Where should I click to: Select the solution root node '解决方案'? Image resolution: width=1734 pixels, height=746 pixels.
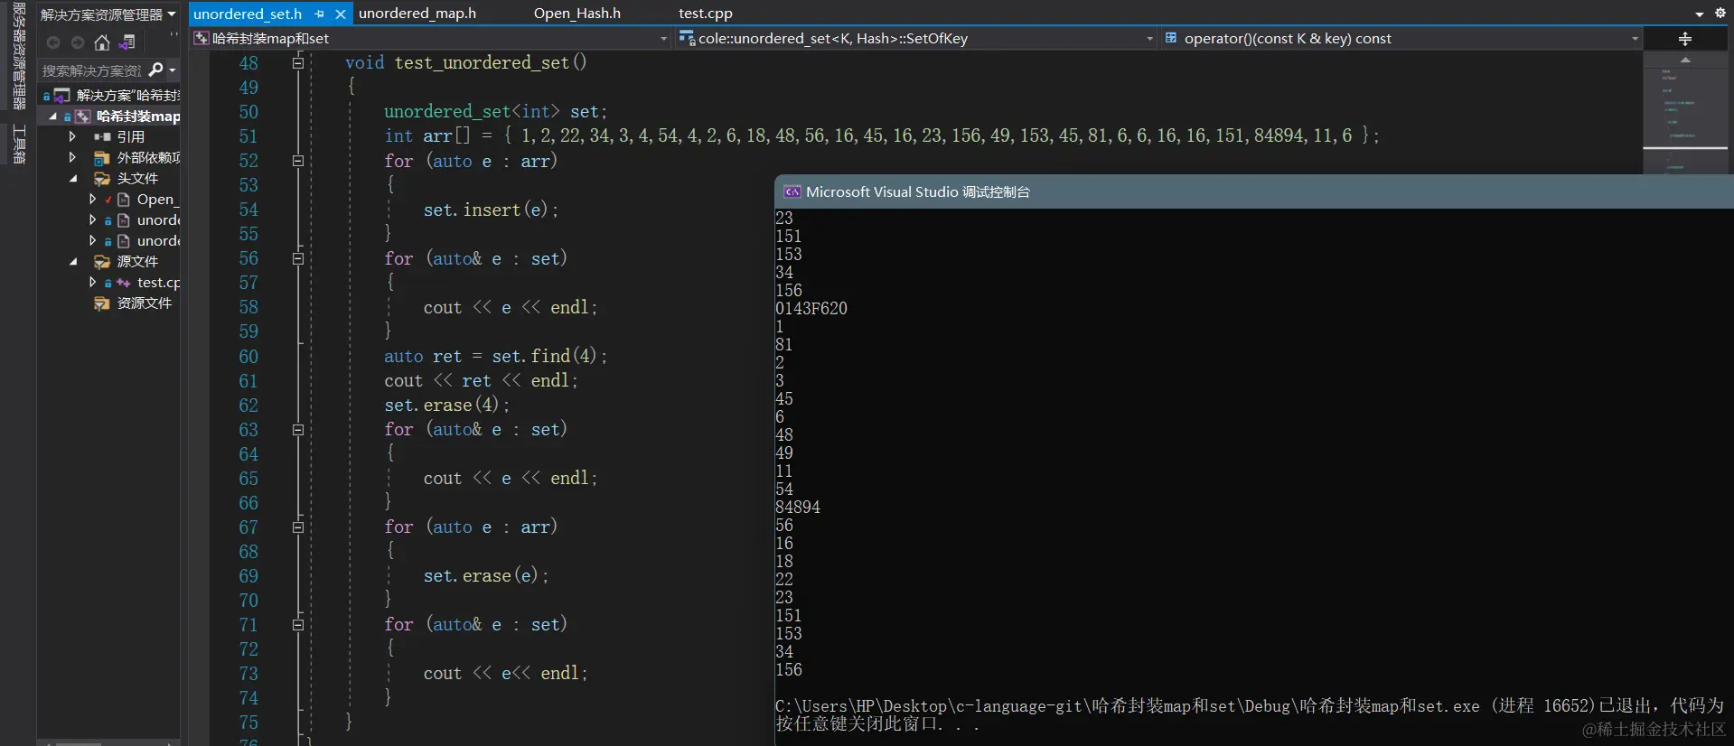point(113,95)
